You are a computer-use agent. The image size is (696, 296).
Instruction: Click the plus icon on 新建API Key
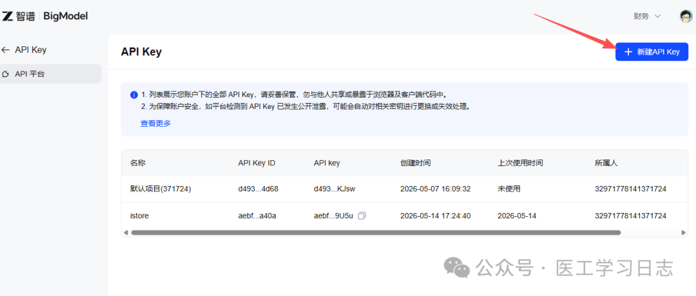click(x=628, y=52)
